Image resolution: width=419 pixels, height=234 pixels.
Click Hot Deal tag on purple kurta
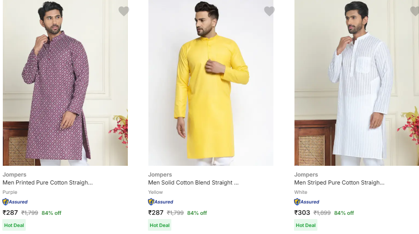[x=15, y=225]
